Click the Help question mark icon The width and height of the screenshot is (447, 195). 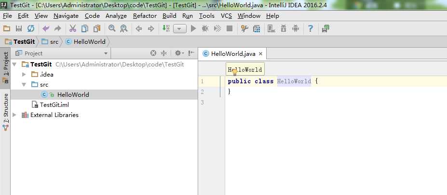pos(311,28)
